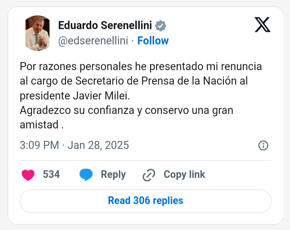
Task: Click the 3:09 PM tweet time
Action: coord(39,145)
